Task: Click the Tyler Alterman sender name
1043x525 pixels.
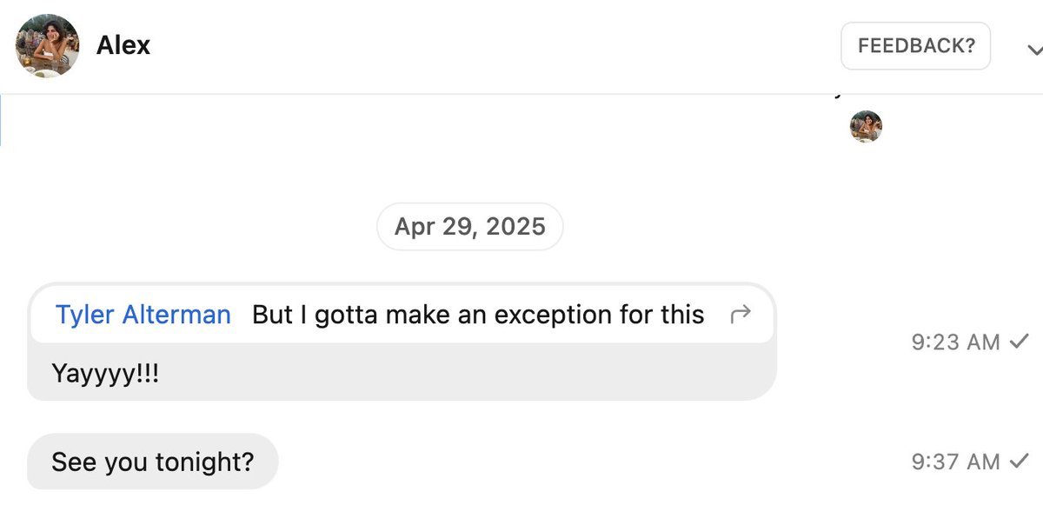Action: (x=143, y=315)
